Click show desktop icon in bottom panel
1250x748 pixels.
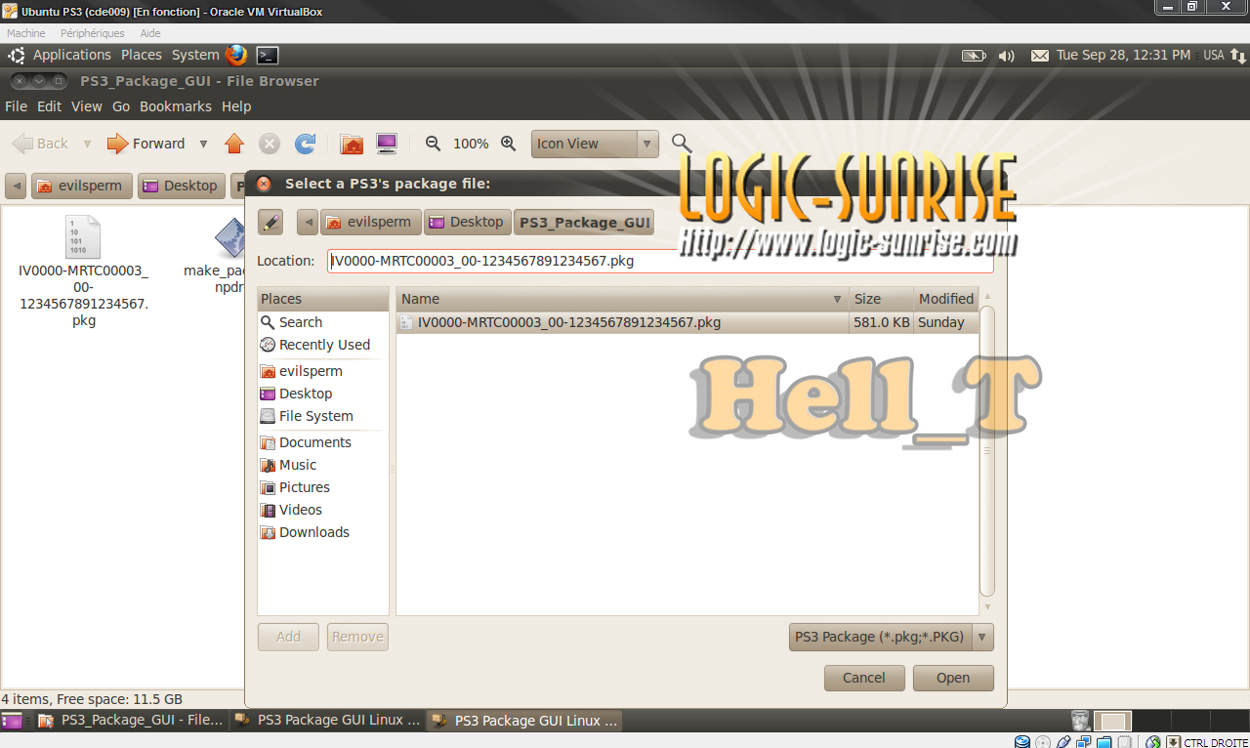coord(10,721)
